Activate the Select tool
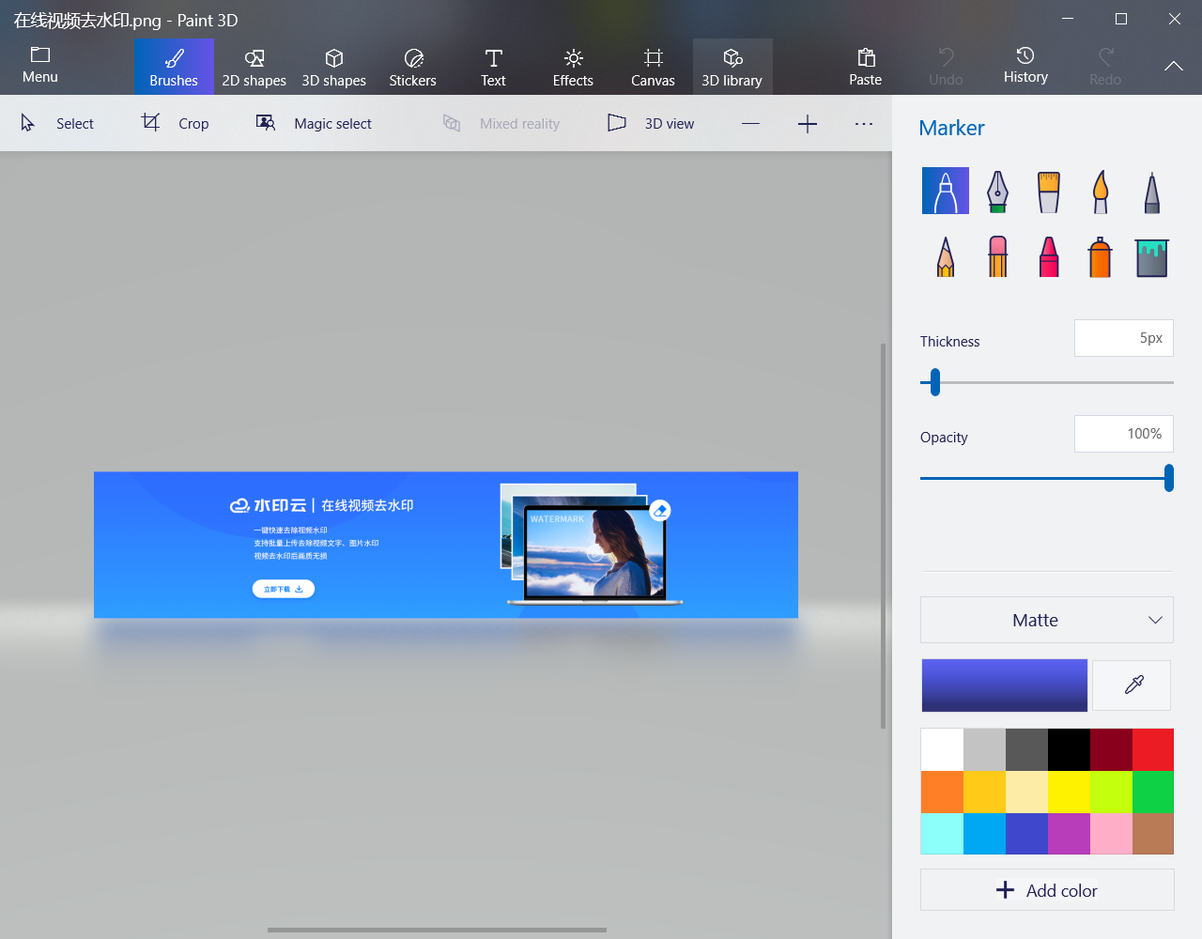1202x939 pixels. pos(57,123)
